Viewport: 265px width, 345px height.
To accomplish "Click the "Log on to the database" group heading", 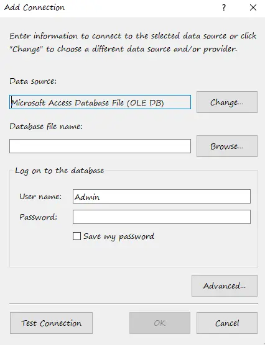I will coord(59,171).
